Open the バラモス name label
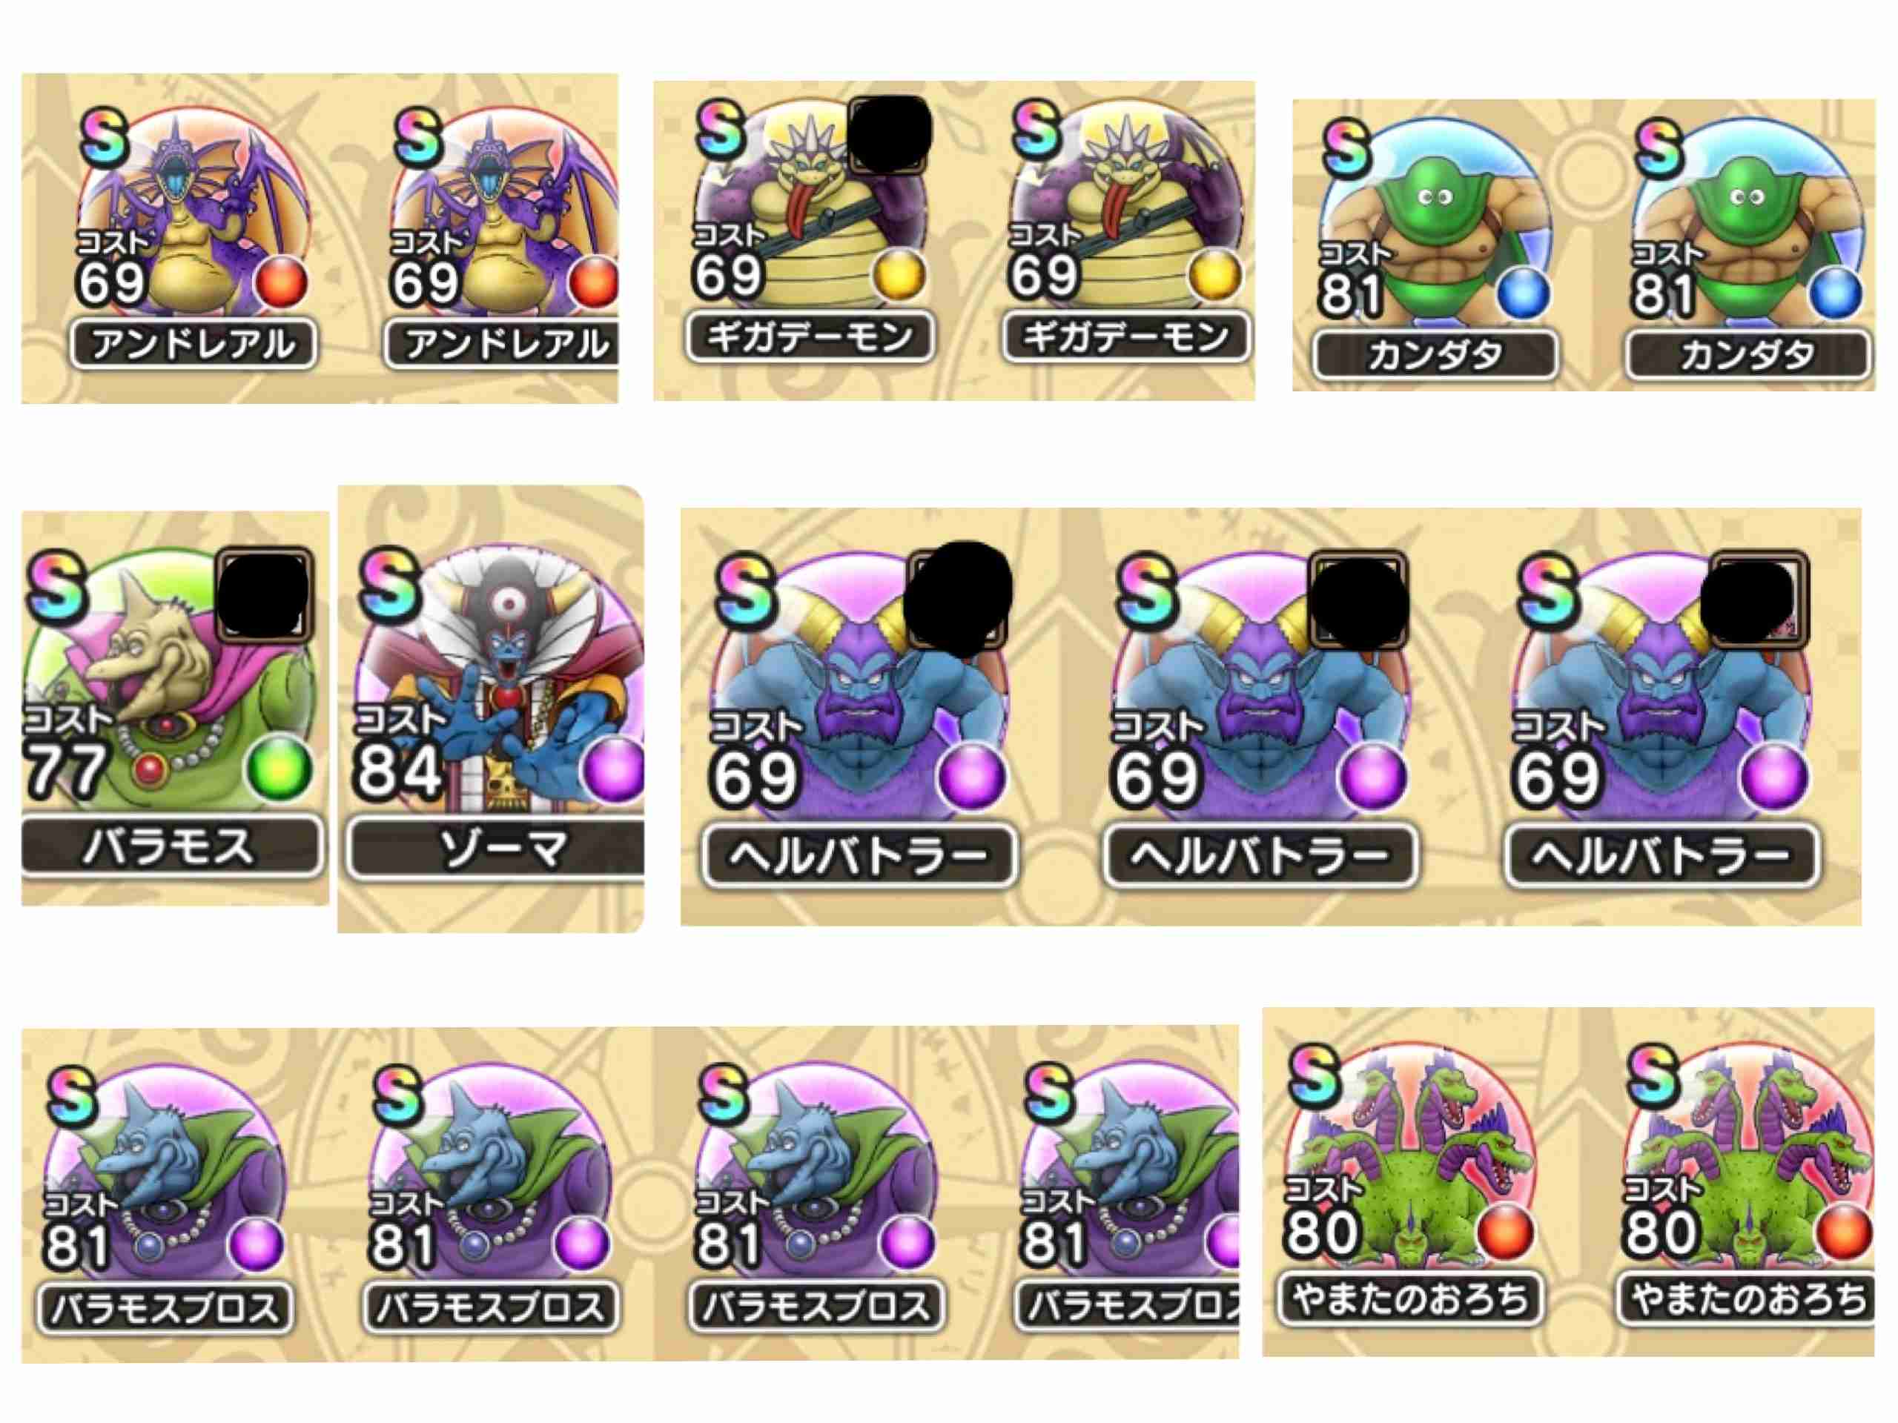Image resolution: width=1898 pixels, height=1423 pixels. [171, 847]
